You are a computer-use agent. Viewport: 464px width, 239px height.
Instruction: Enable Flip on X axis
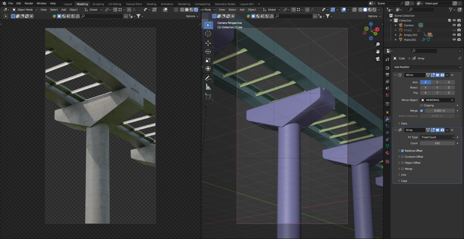pos(426,93)
